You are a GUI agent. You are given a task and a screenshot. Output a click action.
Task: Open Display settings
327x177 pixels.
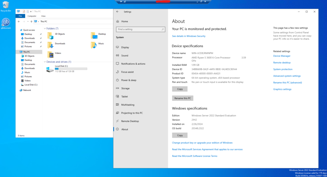pyautogui.click(x=125, y=47)
